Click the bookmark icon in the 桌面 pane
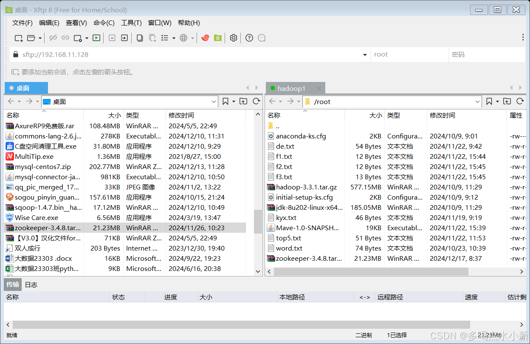Viewport: 530px width, 344px height. [x=226, y=101]
